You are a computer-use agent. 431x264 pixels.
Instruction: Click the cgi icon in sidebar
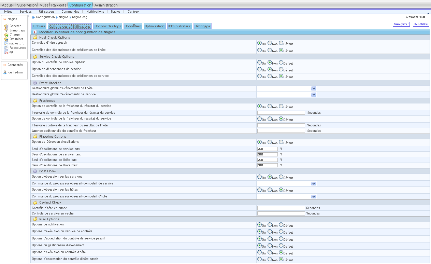point(6,52)
